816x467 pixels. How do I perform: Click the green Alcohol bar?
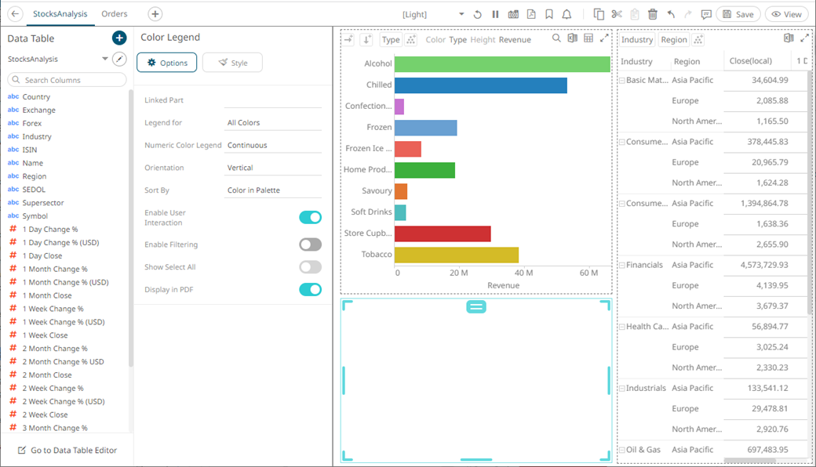(x=502, y=63)
